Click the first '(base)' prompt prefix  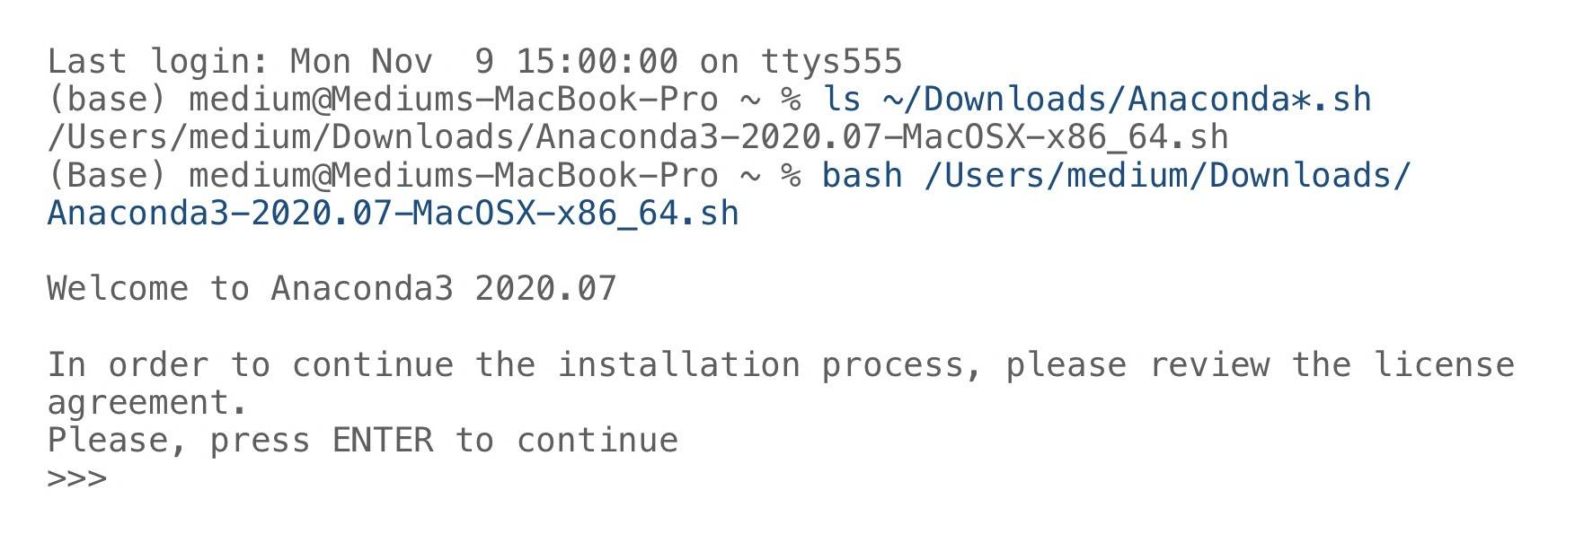(x=108, y=99)
